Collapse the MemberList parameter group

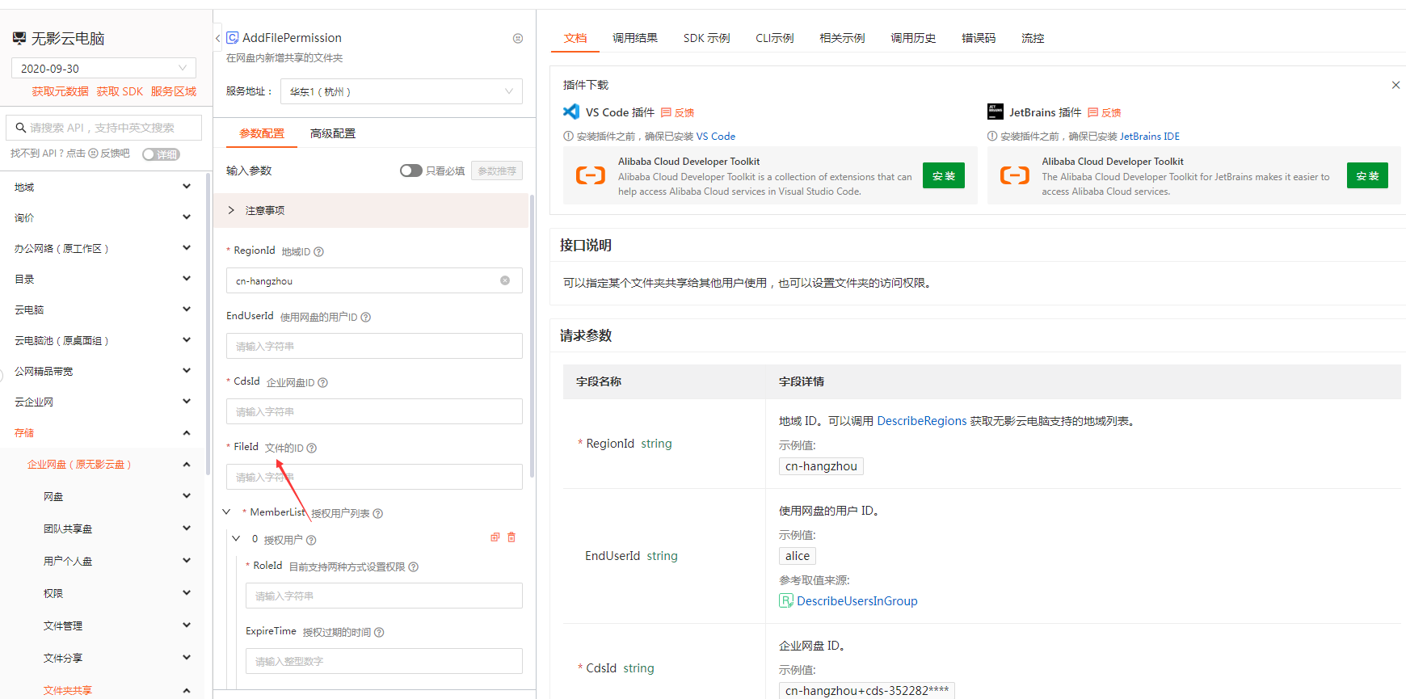coord(226,512)
